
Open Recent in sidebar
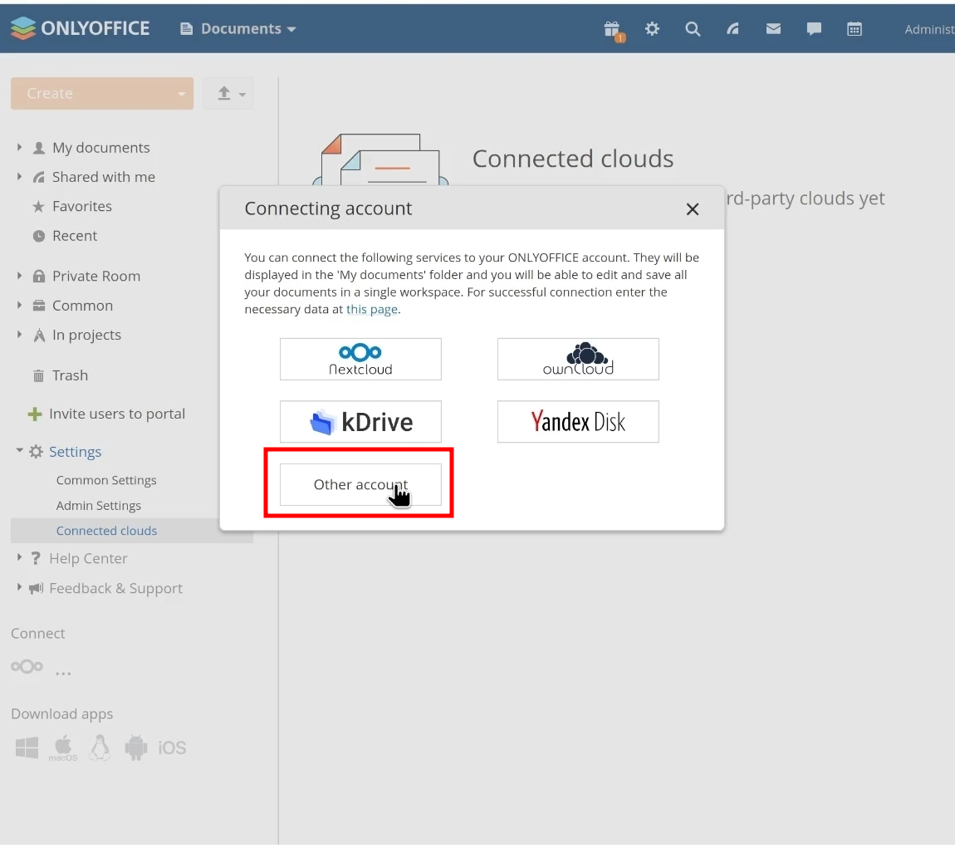tap(75, 236)
